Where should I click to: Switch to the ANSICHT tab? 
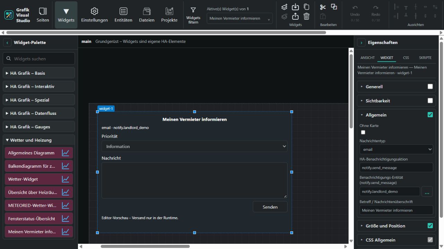[367, 58]
